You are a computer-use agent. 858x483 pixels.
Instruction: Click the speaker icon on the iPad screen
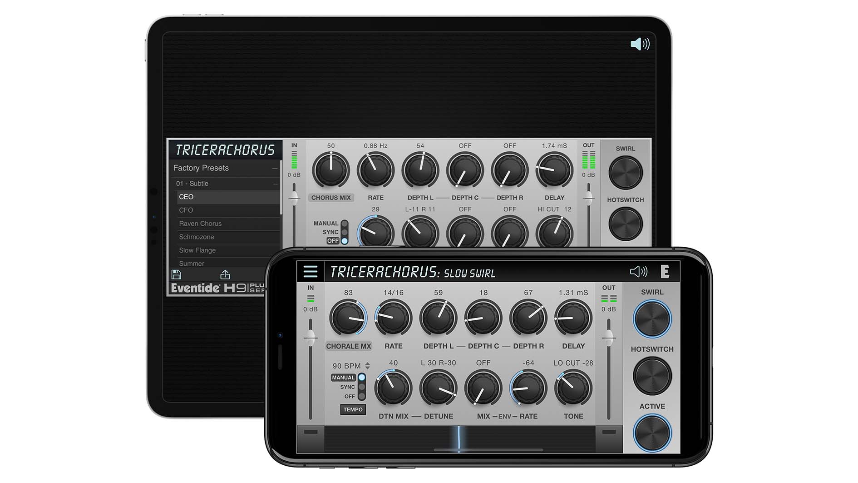coord(640,44)
